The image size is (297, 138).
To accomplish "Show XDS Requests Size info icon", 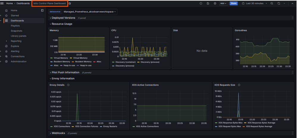I will coord(239,85).
